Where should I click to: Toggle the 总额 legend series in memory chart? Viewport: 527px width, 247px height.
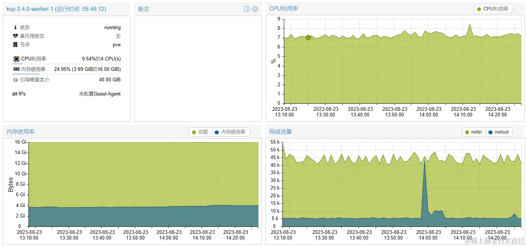click(201, 132)
